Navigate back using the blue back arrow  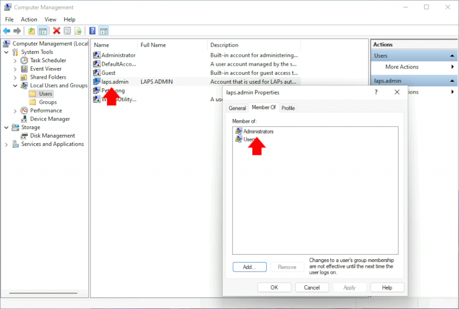(x=6, y=30)
